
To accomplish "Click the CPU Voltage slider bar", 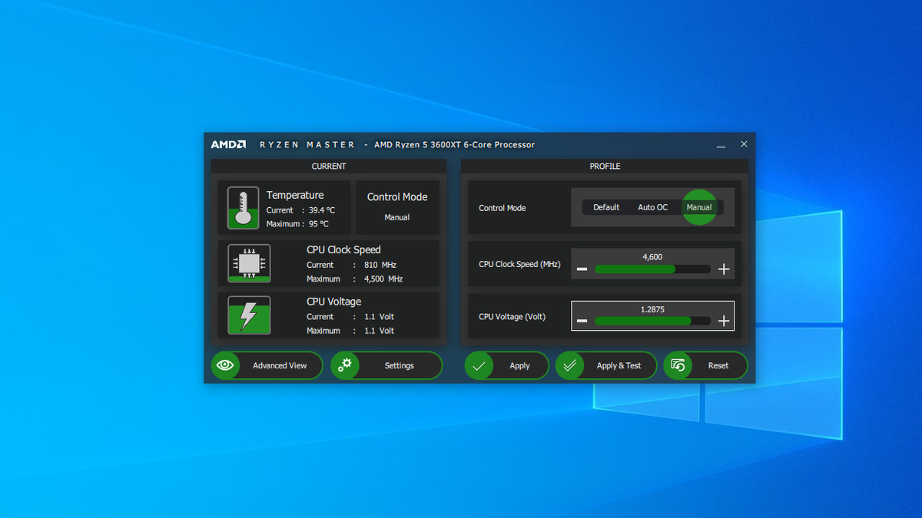I will (652, 321).
